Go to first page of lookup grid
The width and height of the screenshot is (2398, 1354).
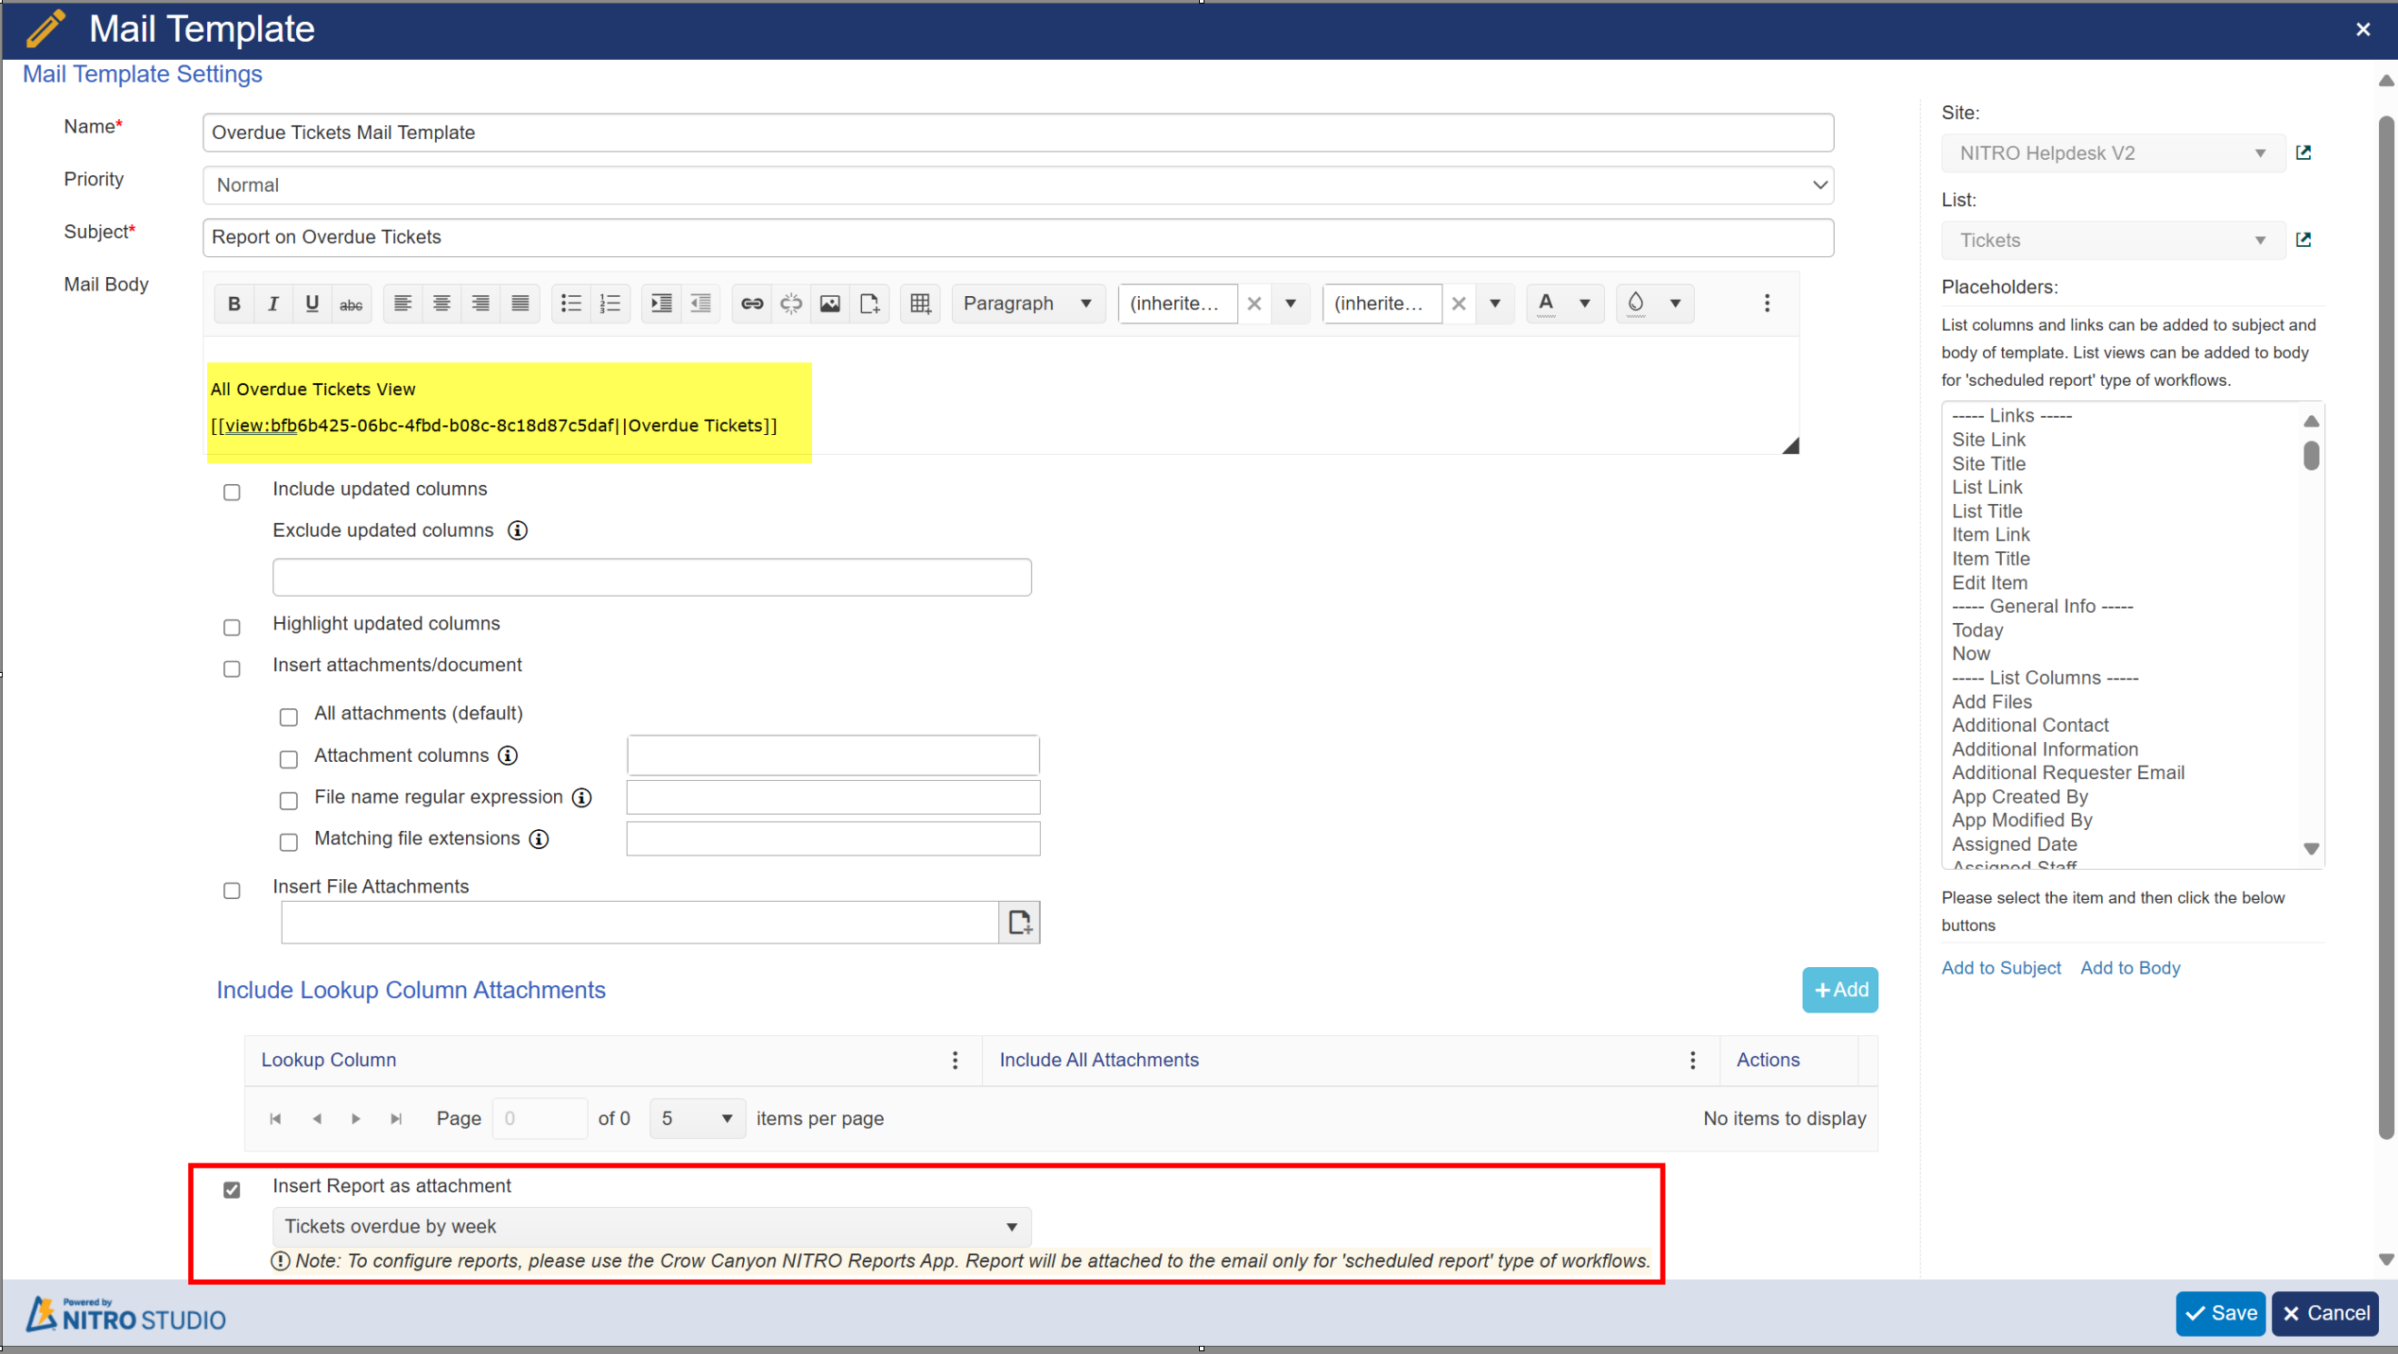pos(275,1119)
